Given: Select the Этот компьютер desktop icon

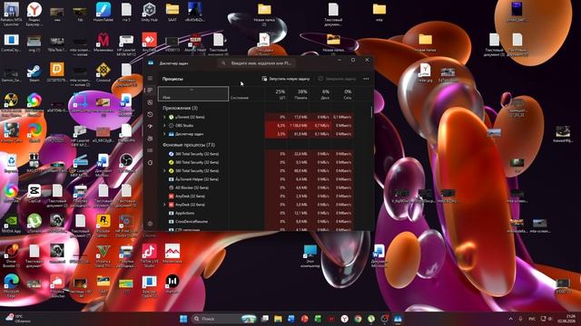Looking at the screenshot, I should pyautogui.click(x=310, y=255).
